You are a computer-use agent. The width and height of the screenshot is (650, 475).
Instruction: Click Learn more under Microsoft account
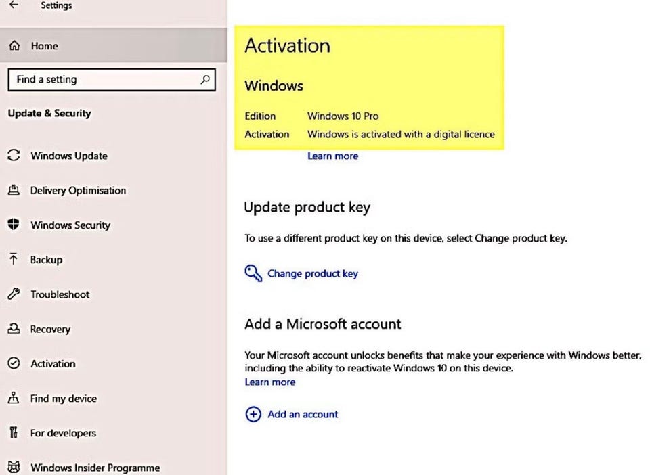pos(270,382)
